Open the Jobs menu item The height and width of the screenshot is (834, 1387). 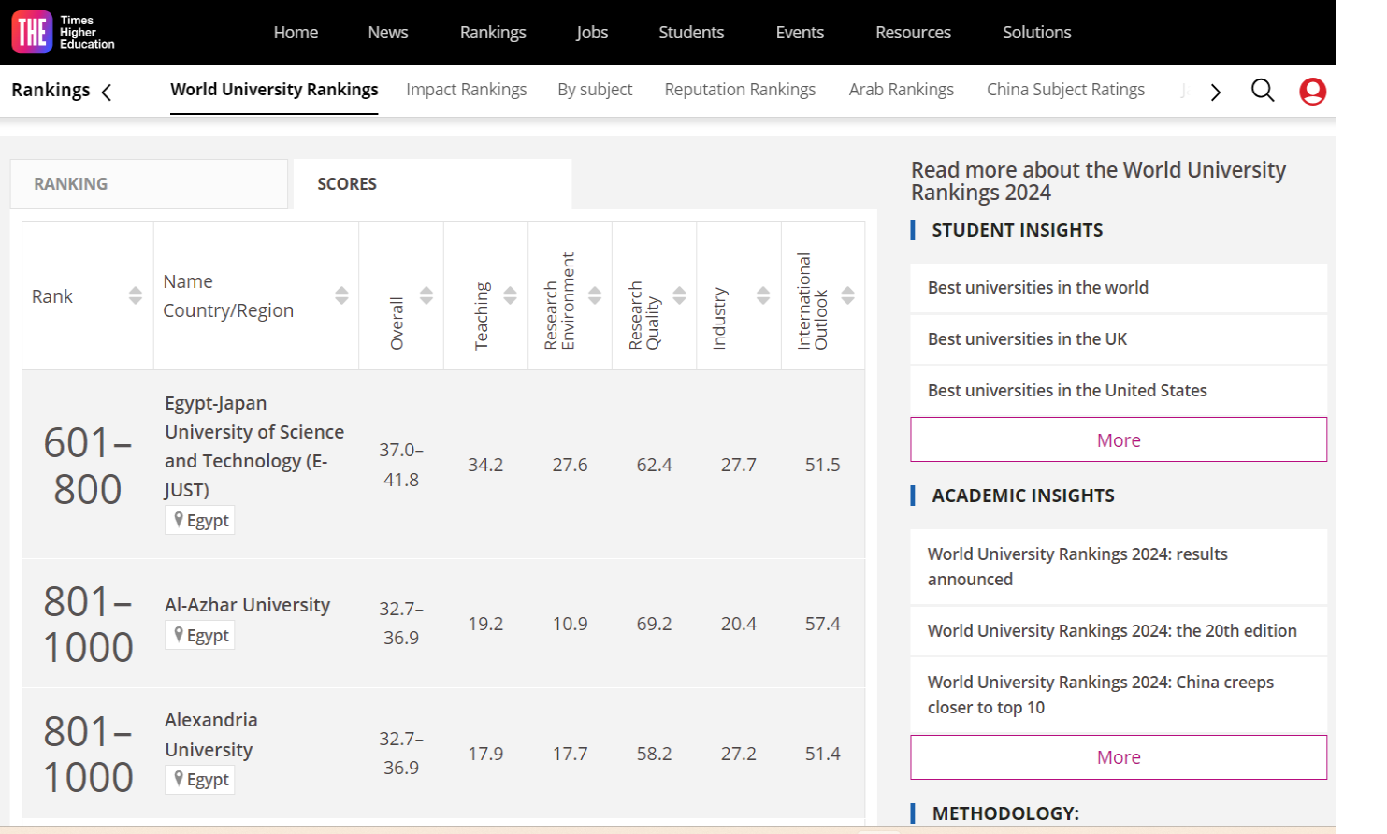click(x=592, y=33)
